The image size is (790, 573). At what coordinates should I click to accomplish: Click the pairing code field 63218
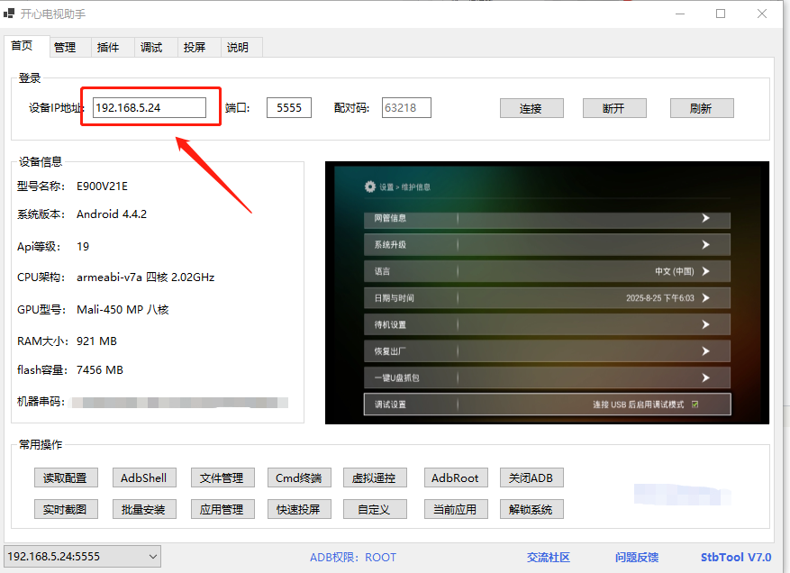click(x=406, y=108)
